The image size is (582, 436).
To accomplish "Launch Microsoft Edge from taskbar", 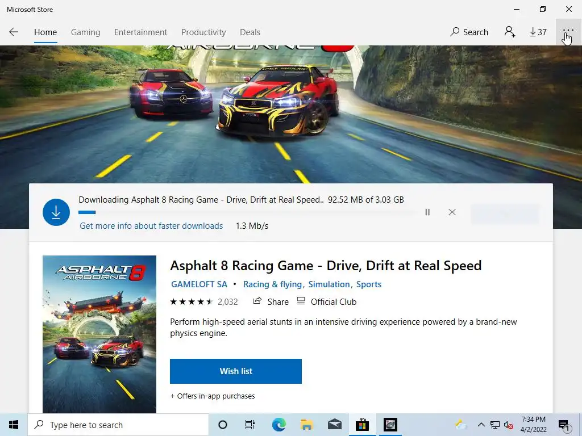I will (278, 425).
